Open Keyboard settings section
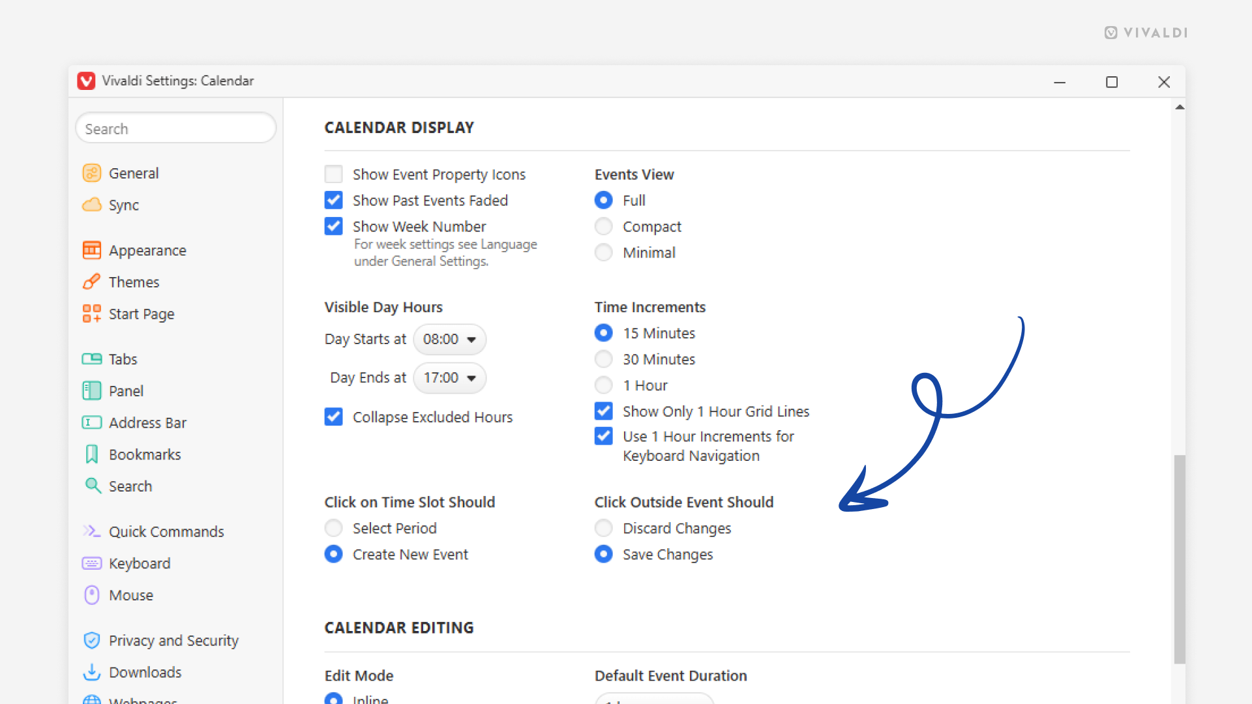 click(x=140, y=563)
